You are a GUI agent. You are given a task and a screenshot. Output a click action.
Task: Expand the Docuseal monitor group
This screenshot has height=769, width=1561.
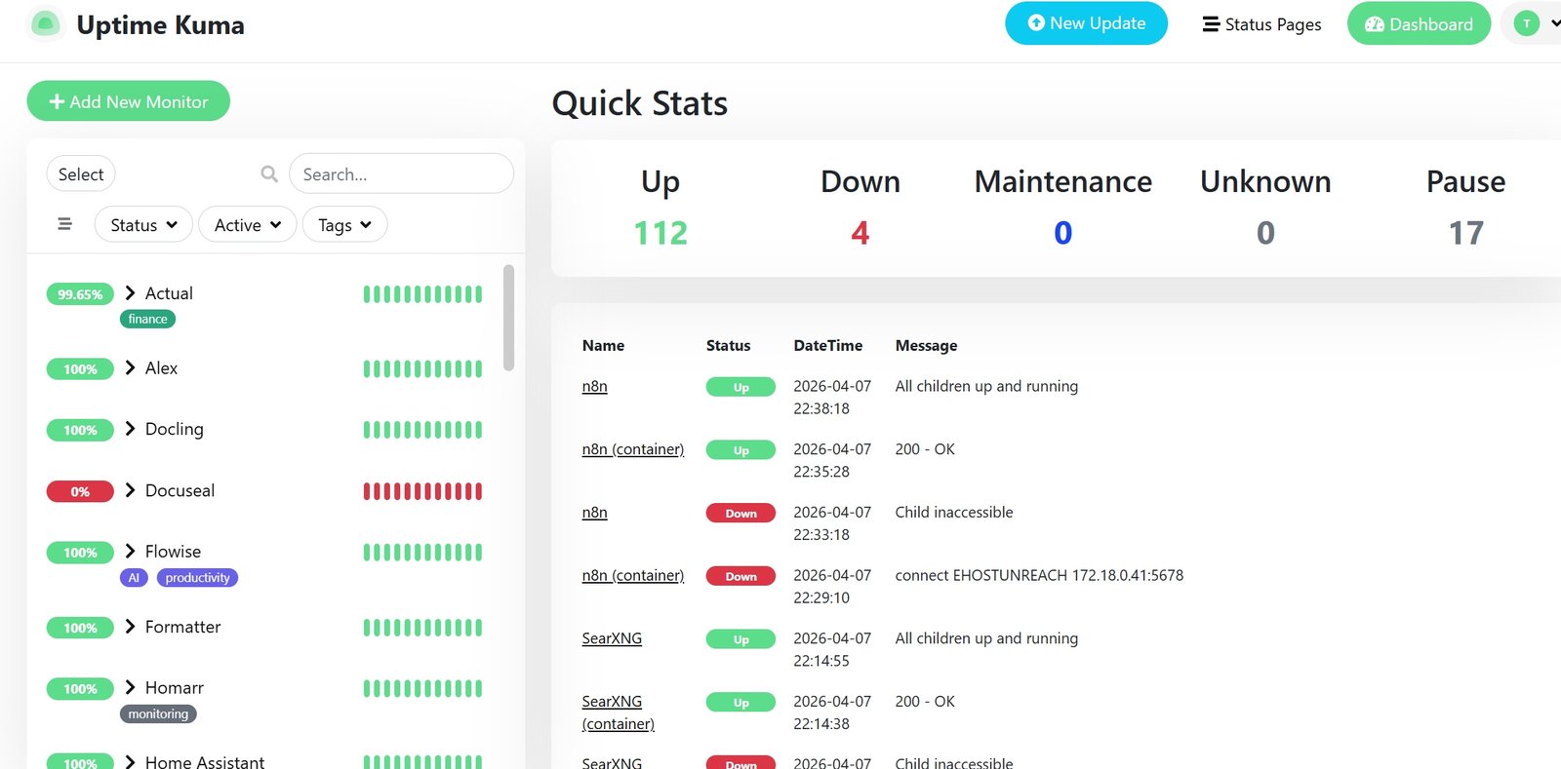point(130,490)
